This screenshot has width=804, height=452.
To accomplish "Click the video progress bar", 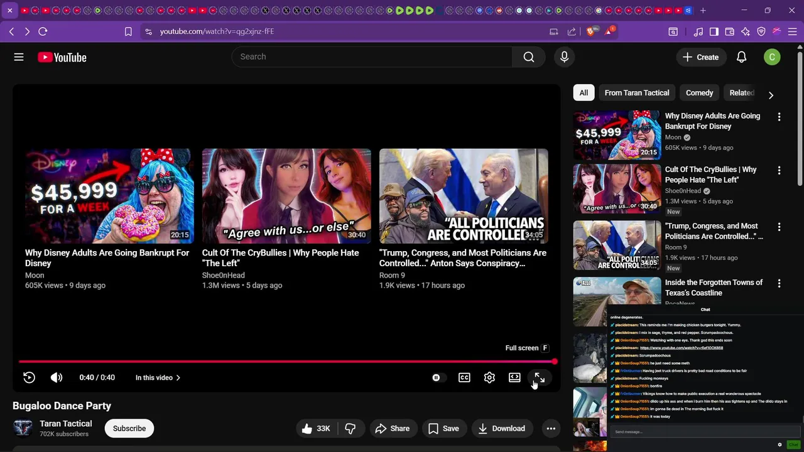I will 287,362.
